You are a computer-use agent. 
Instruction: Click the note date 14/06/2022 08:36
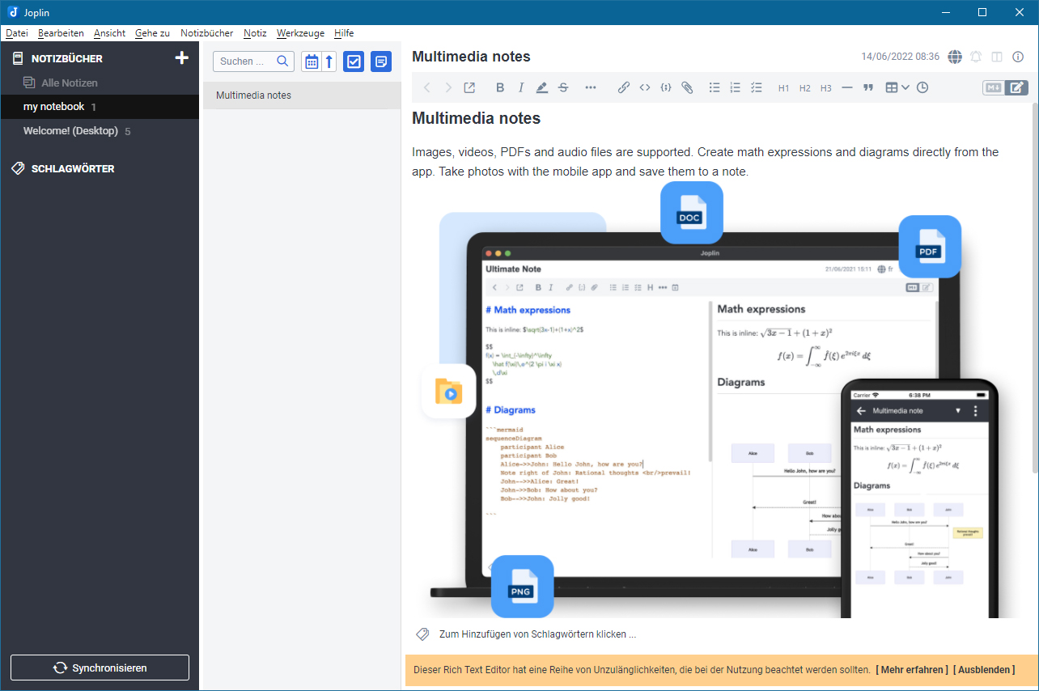point(901,57)
